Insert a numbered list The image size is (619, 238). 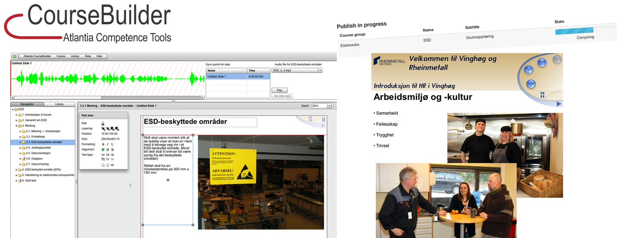tap(108, 165)
